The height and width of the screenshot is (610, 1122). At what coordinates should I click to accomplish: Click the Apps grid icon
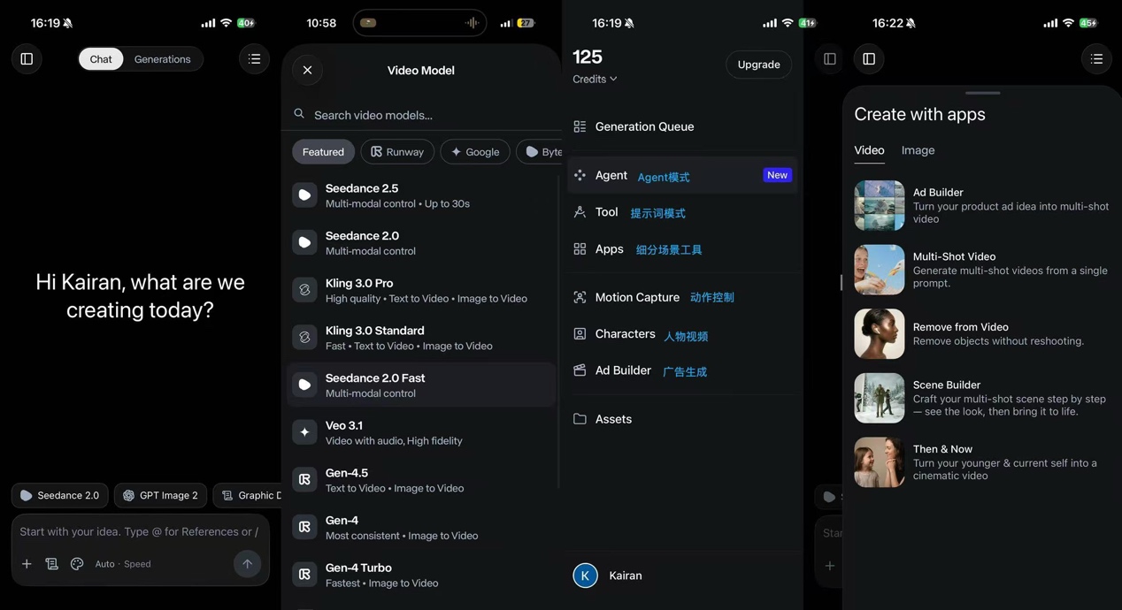pos(580,249)
